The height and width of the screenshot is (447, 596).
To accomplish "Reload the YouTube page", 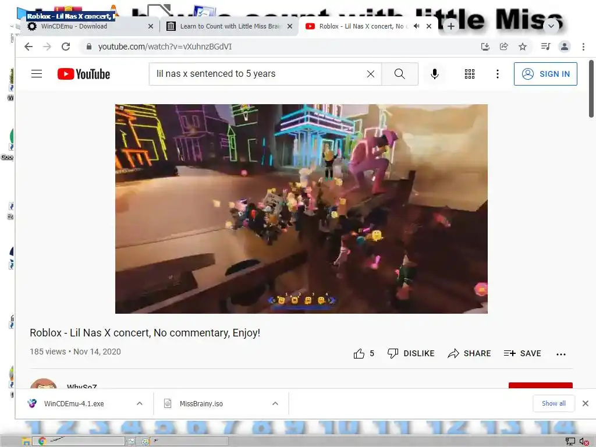I will point(66,47).
